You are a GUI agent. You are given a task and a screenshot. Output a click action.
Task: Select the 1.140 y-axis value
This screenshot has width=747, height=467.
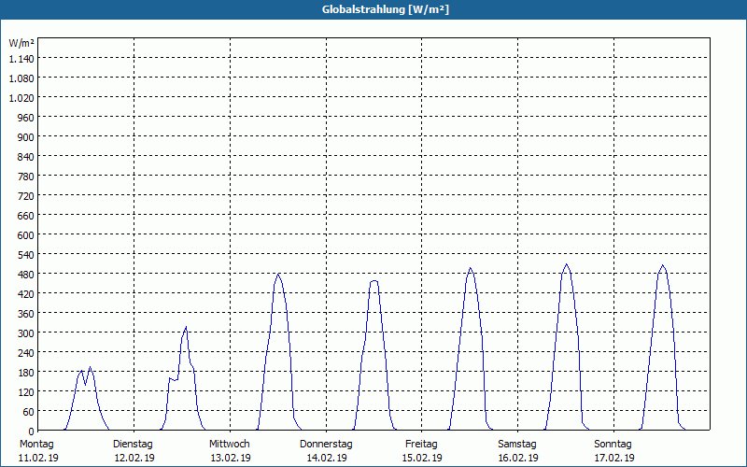coord(21,59)
